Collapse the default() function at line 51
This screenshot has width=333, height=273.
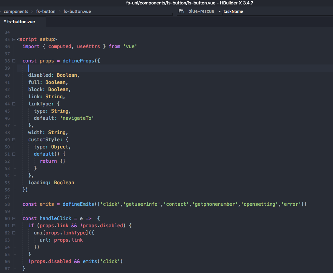(x=14, y=154)
